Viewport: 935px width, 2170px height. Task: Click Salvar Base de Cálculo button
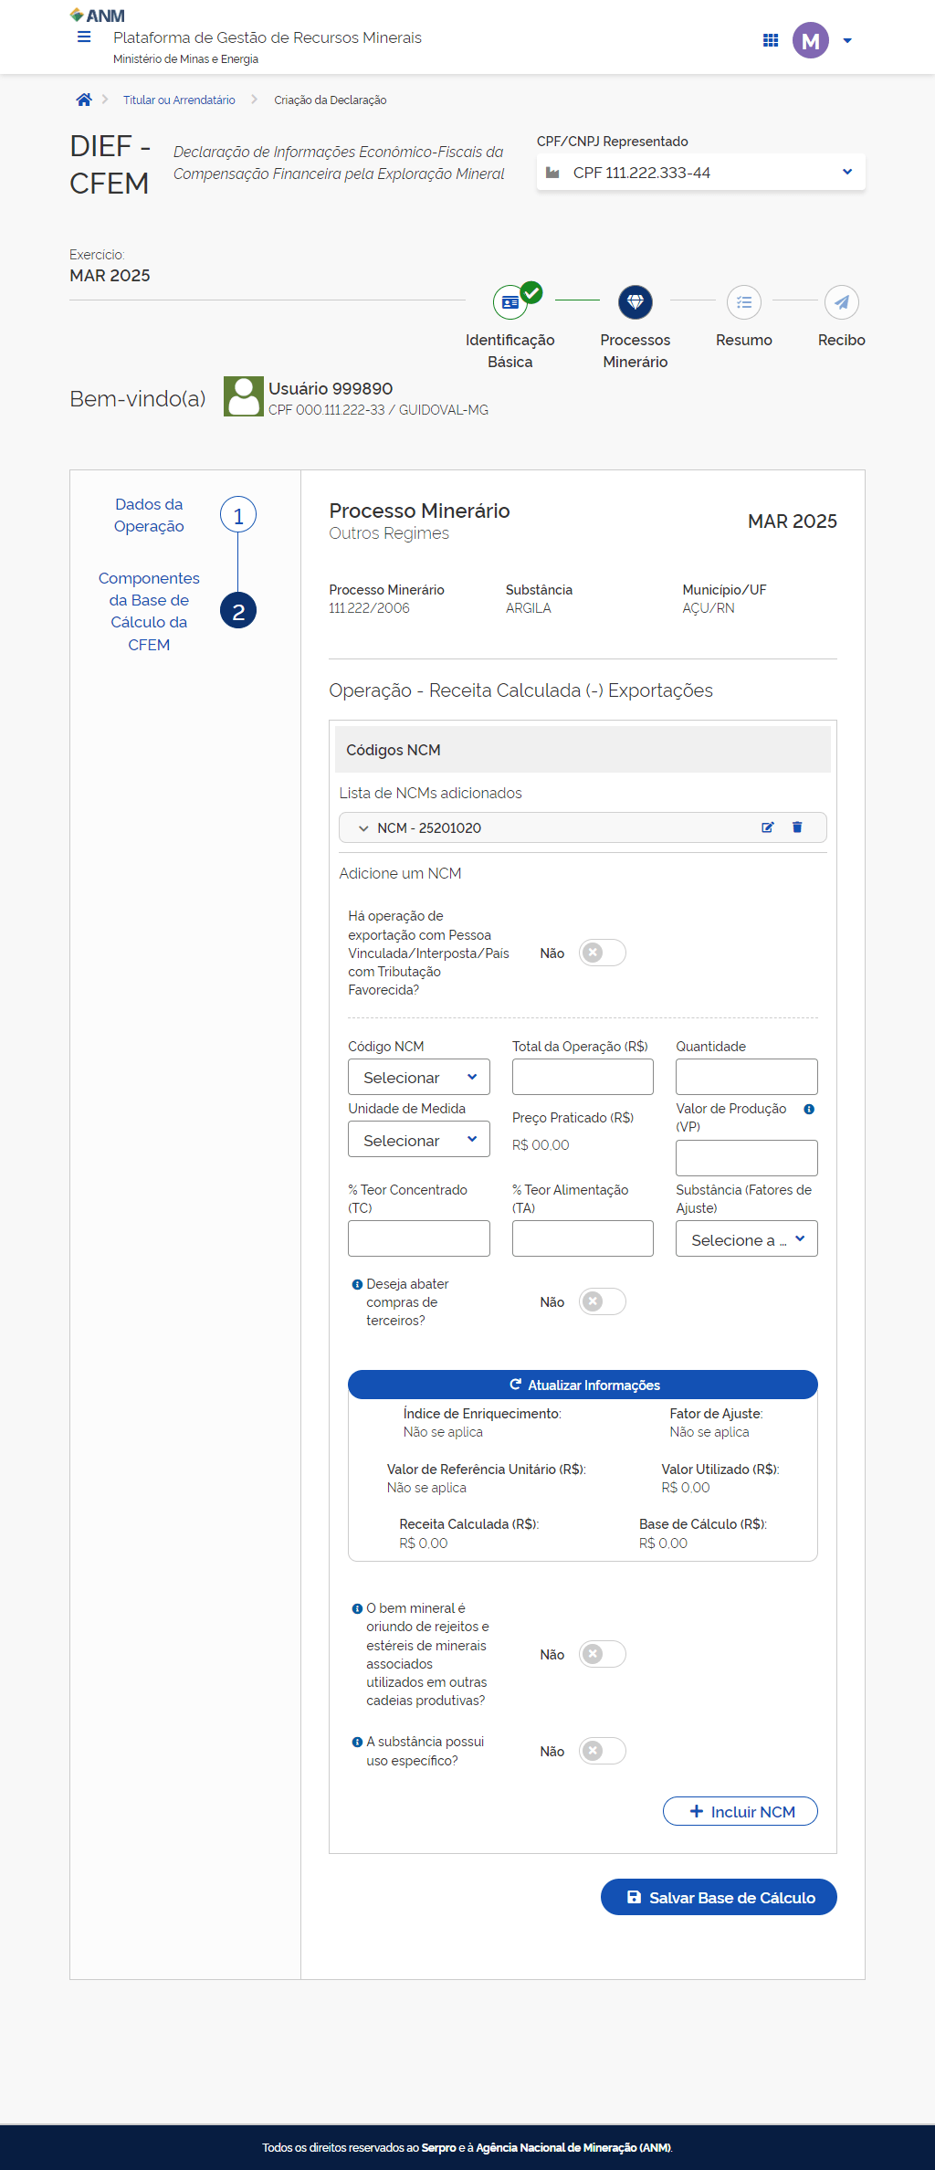click(719, 1897)
